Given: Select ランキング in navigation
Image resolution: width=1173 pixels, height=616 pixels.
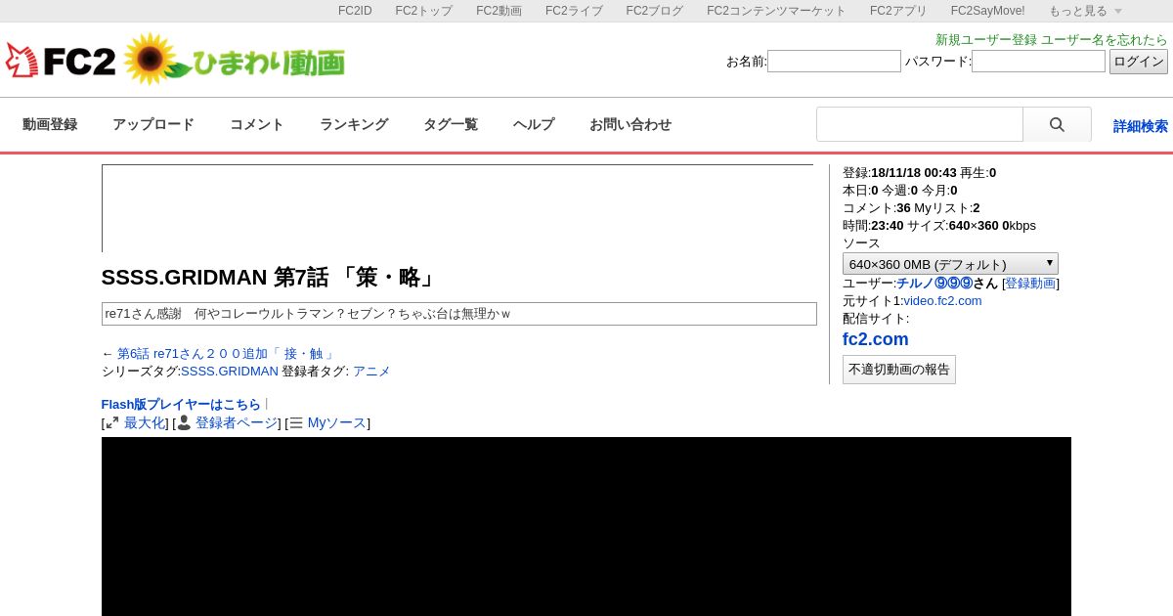Looking at the screenshot, I should (354, 124).
